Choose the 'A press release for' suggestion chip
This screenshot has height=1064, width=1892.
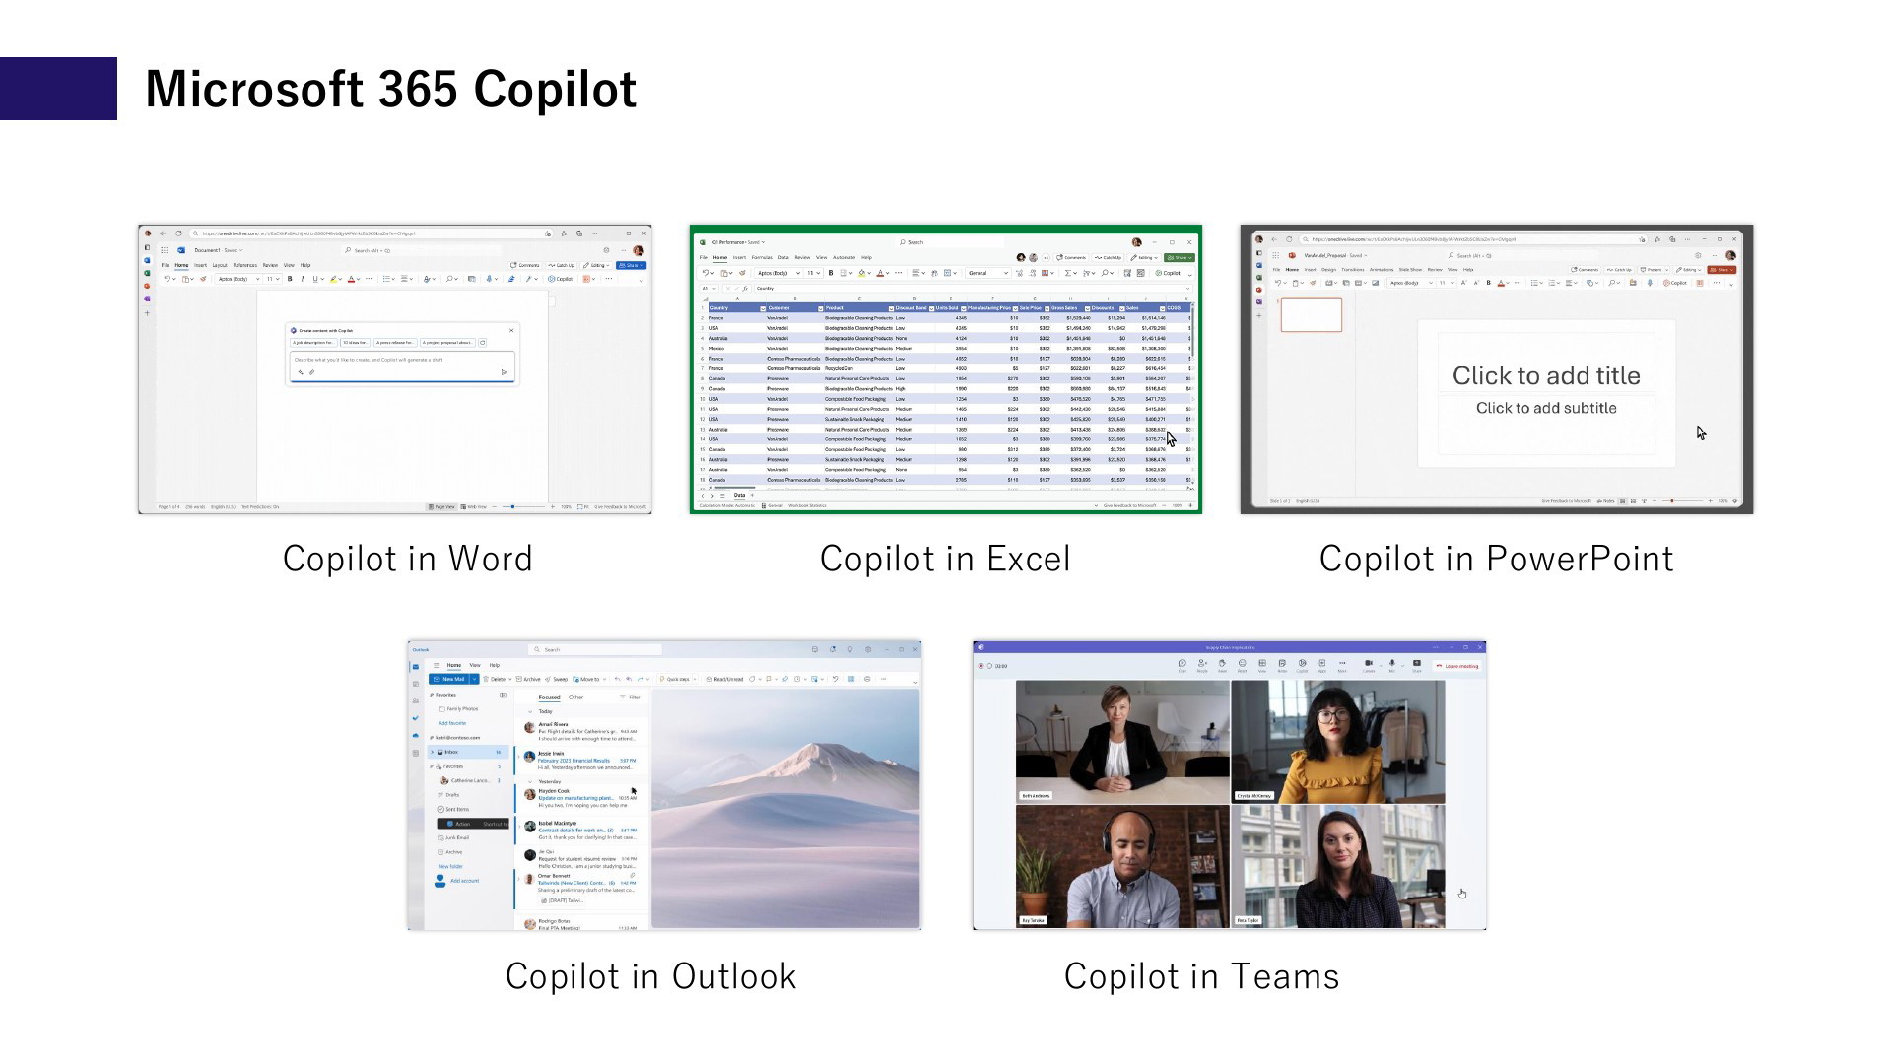click(x=395, y=343)
